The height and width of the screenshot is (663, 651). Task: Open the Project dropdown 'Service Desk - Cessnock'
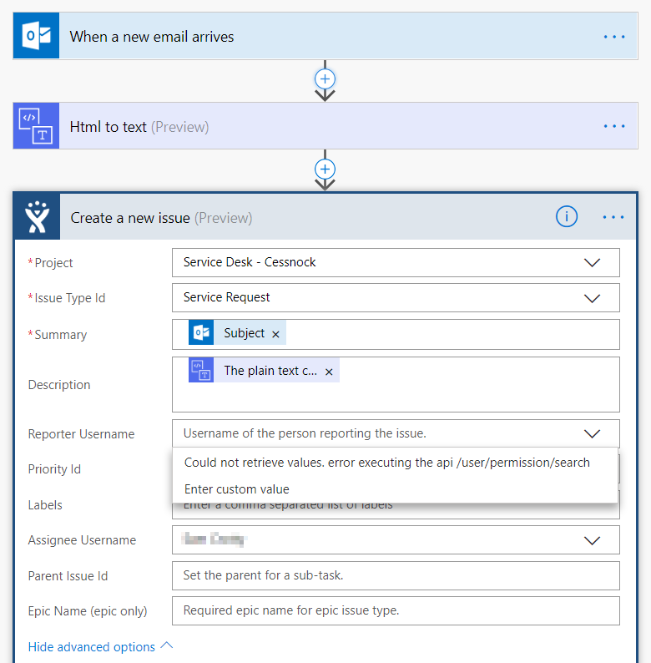point(396,262)
